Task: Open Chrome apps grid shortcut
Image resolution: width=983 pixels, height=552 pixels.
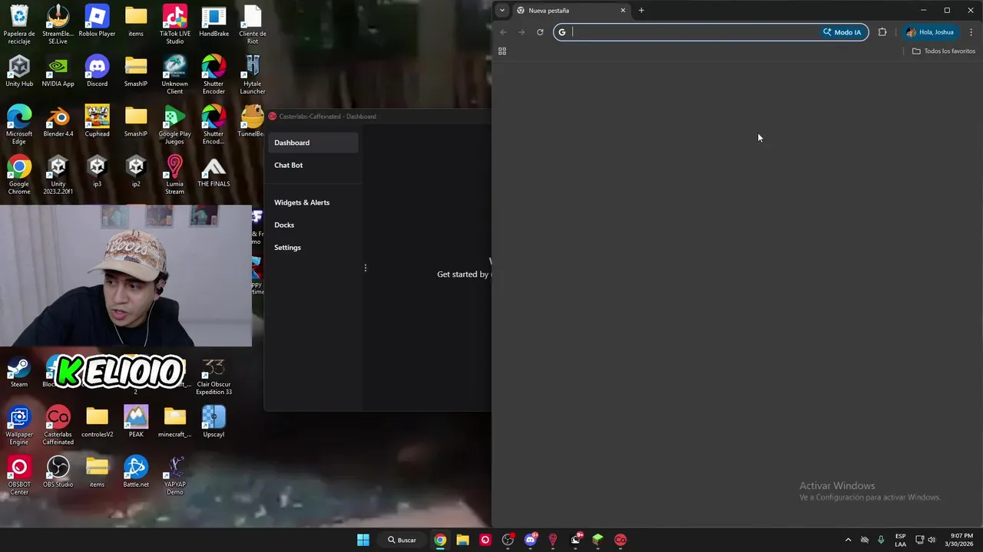Action: pyautogui.click(x=502, y=51)
